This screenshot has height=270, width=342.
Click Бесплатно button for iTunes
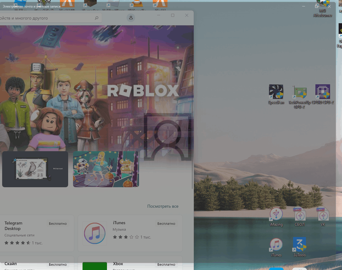(x=166, y=224)
